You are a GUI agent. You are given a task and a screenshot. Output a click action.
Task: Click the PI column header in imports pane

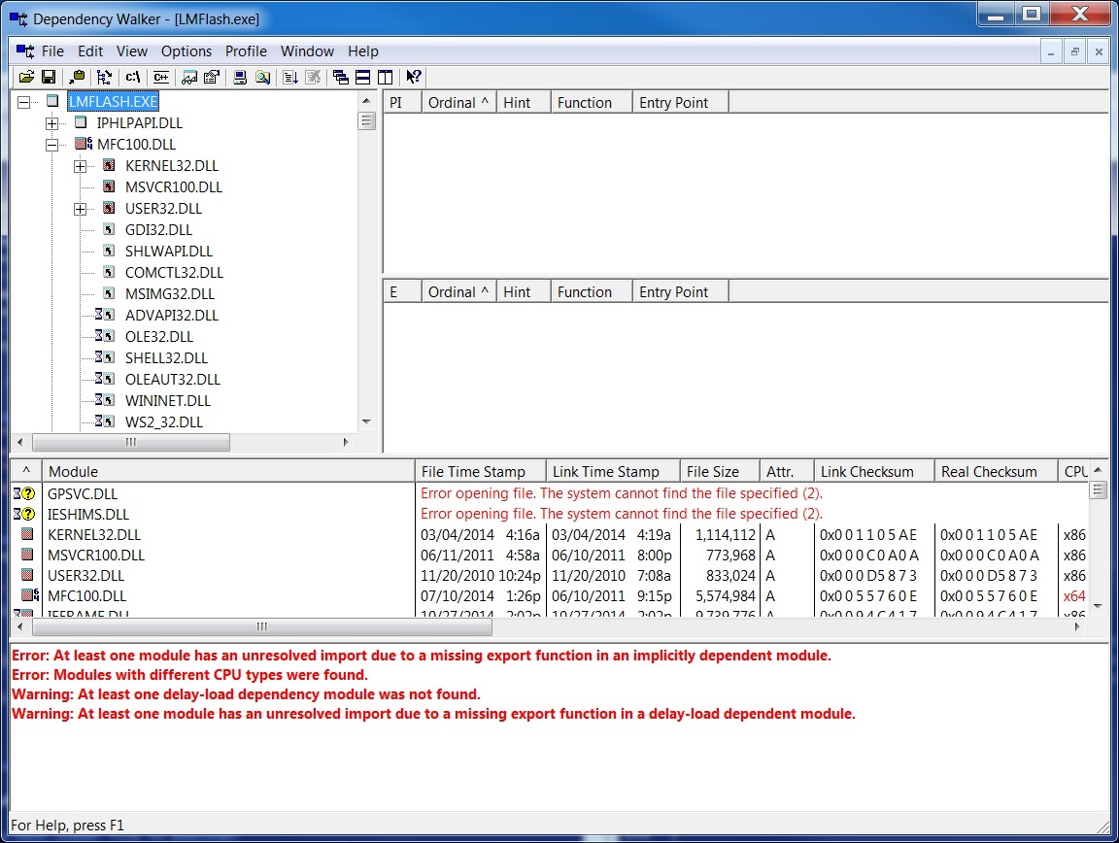click(402, 102)
